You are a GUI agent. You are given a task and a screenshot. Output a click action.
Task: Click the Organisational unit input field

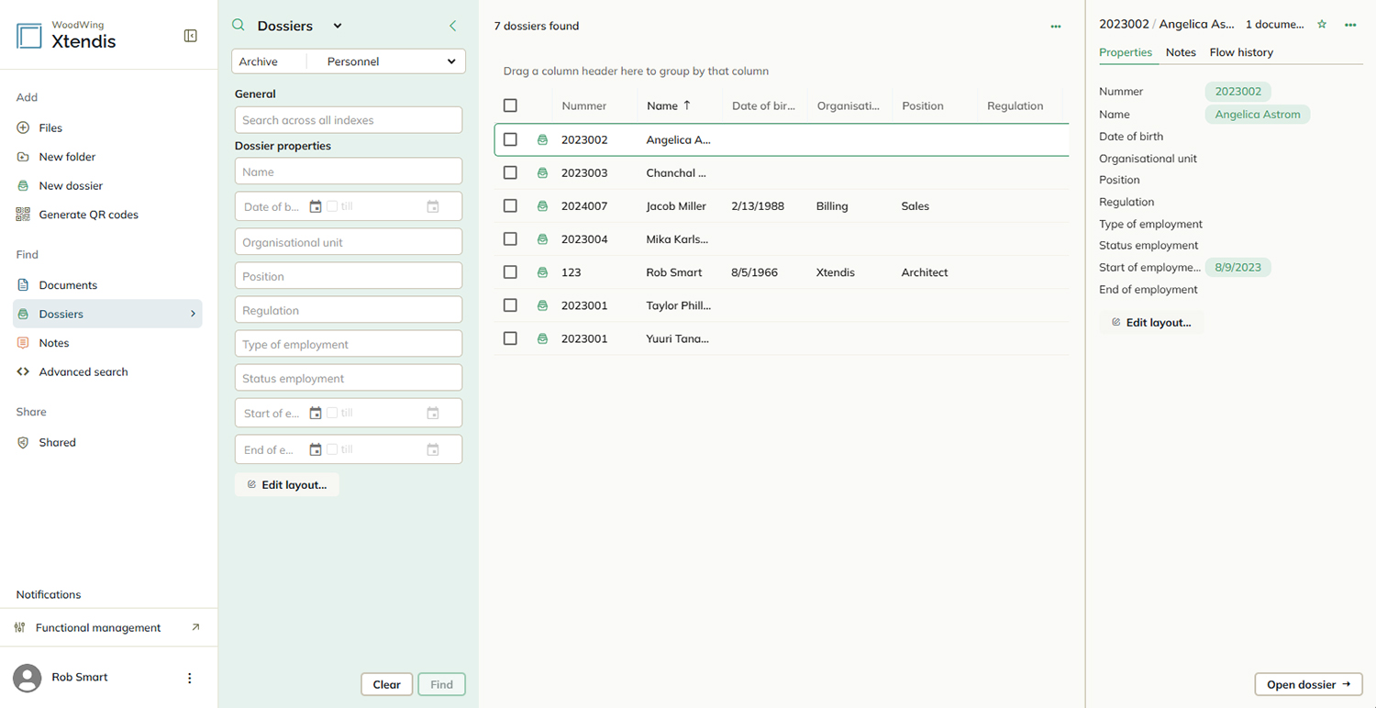(x=349, y=242)
